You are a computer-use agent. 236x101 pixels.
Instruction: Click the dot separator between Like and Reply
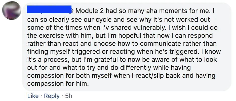[x=41, y=96]
